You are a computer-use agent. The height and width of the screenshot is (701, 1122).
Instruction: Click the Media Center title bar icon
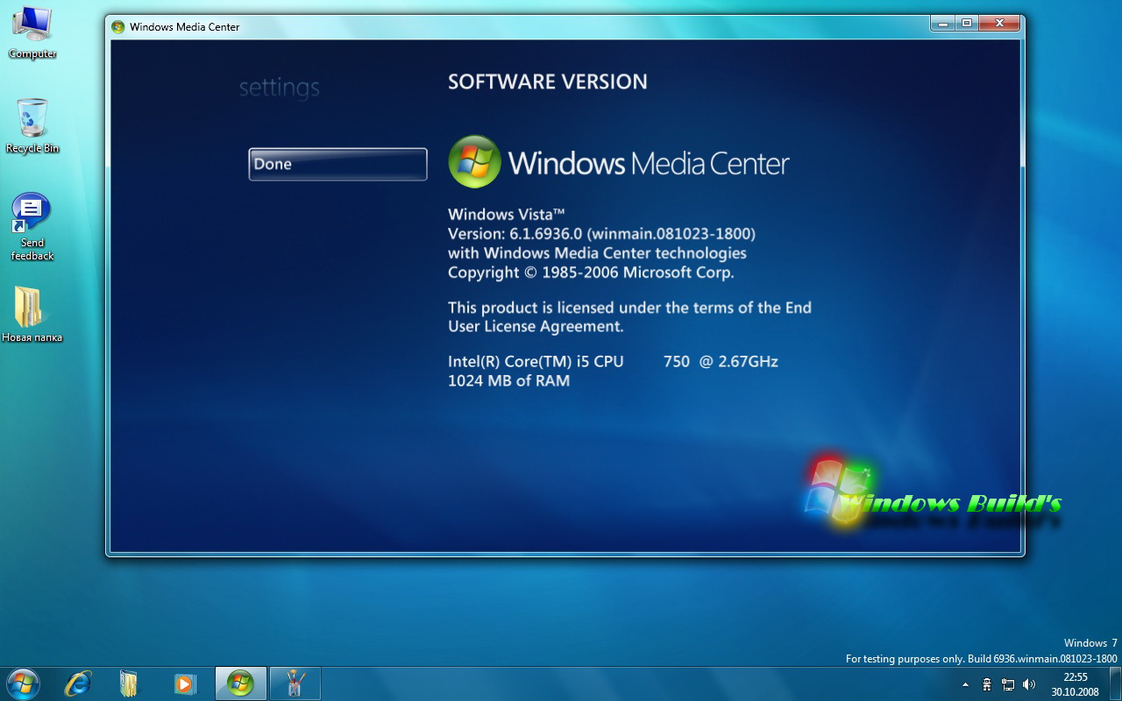[x=118, y=26]
